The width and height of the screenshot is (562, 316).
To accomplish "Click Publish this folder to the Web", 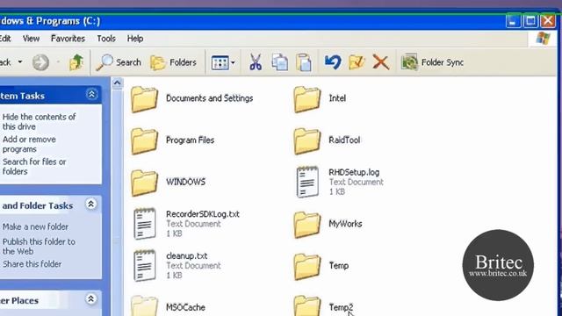I will point(39,247).
